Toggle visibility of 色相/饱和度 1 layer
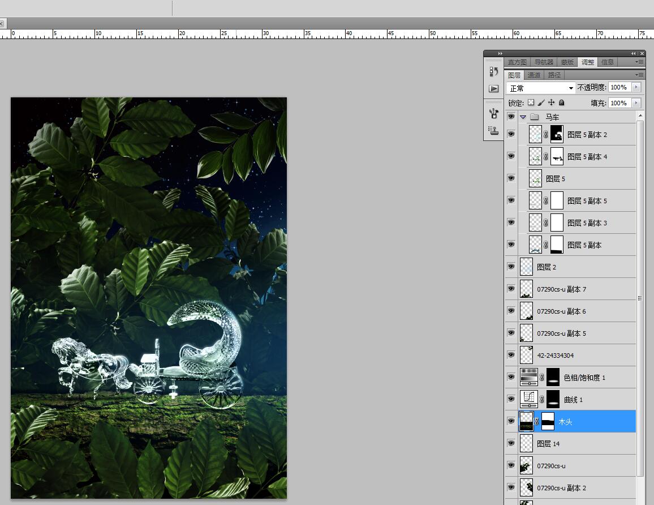 (x=511, y=377)
